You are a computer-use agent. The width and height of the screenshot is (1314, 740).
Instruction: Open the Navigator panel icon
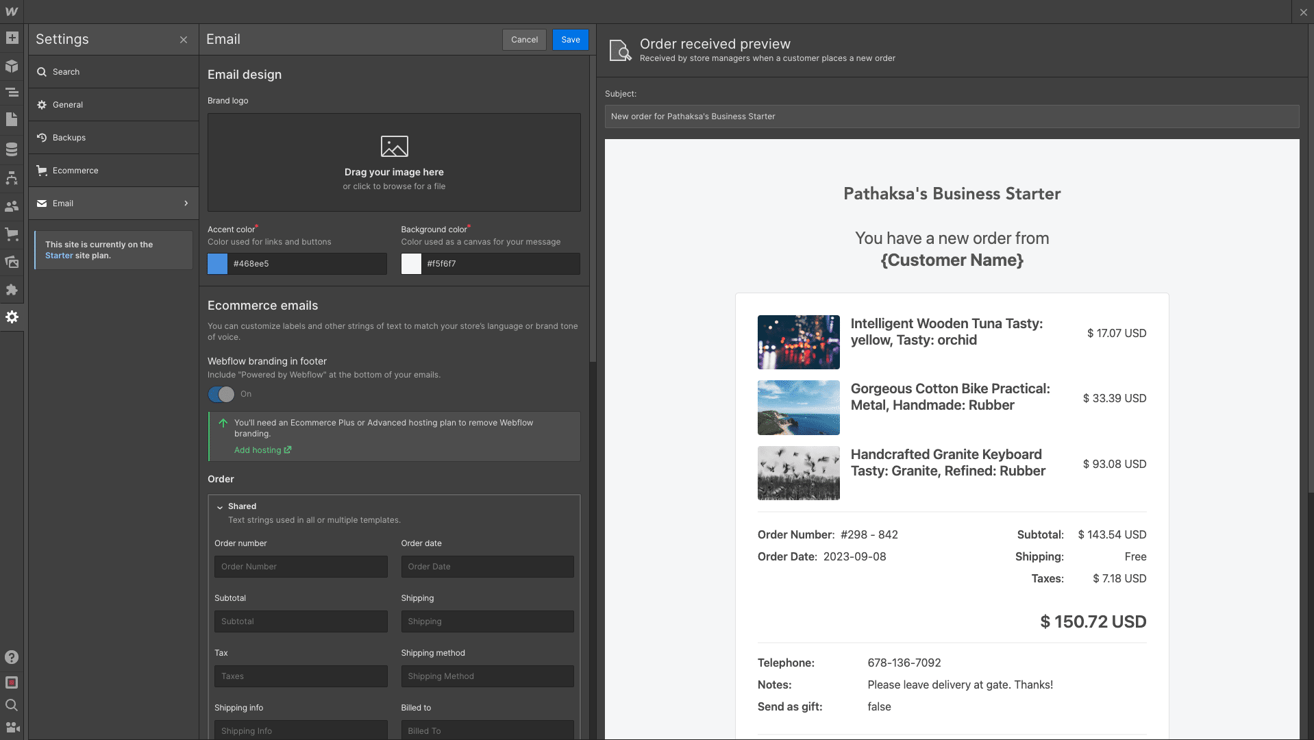click(x=12, y=92)
